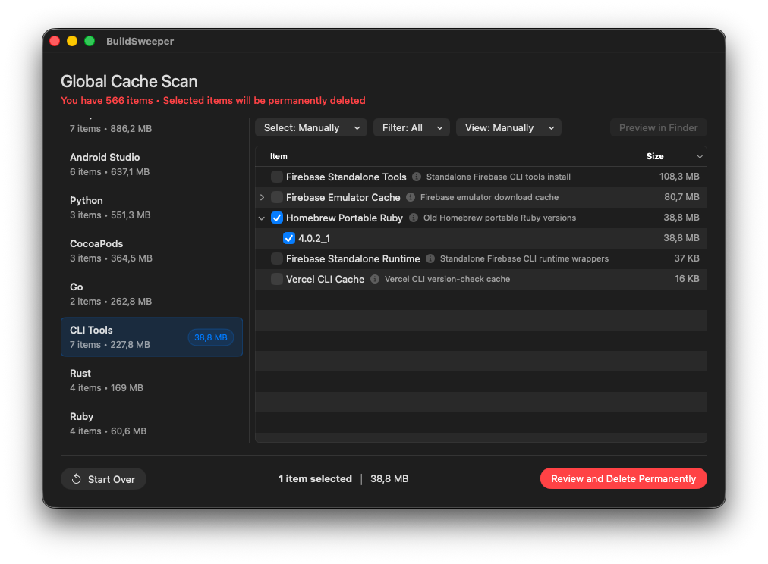Click the Item column header

click(279, 156)
